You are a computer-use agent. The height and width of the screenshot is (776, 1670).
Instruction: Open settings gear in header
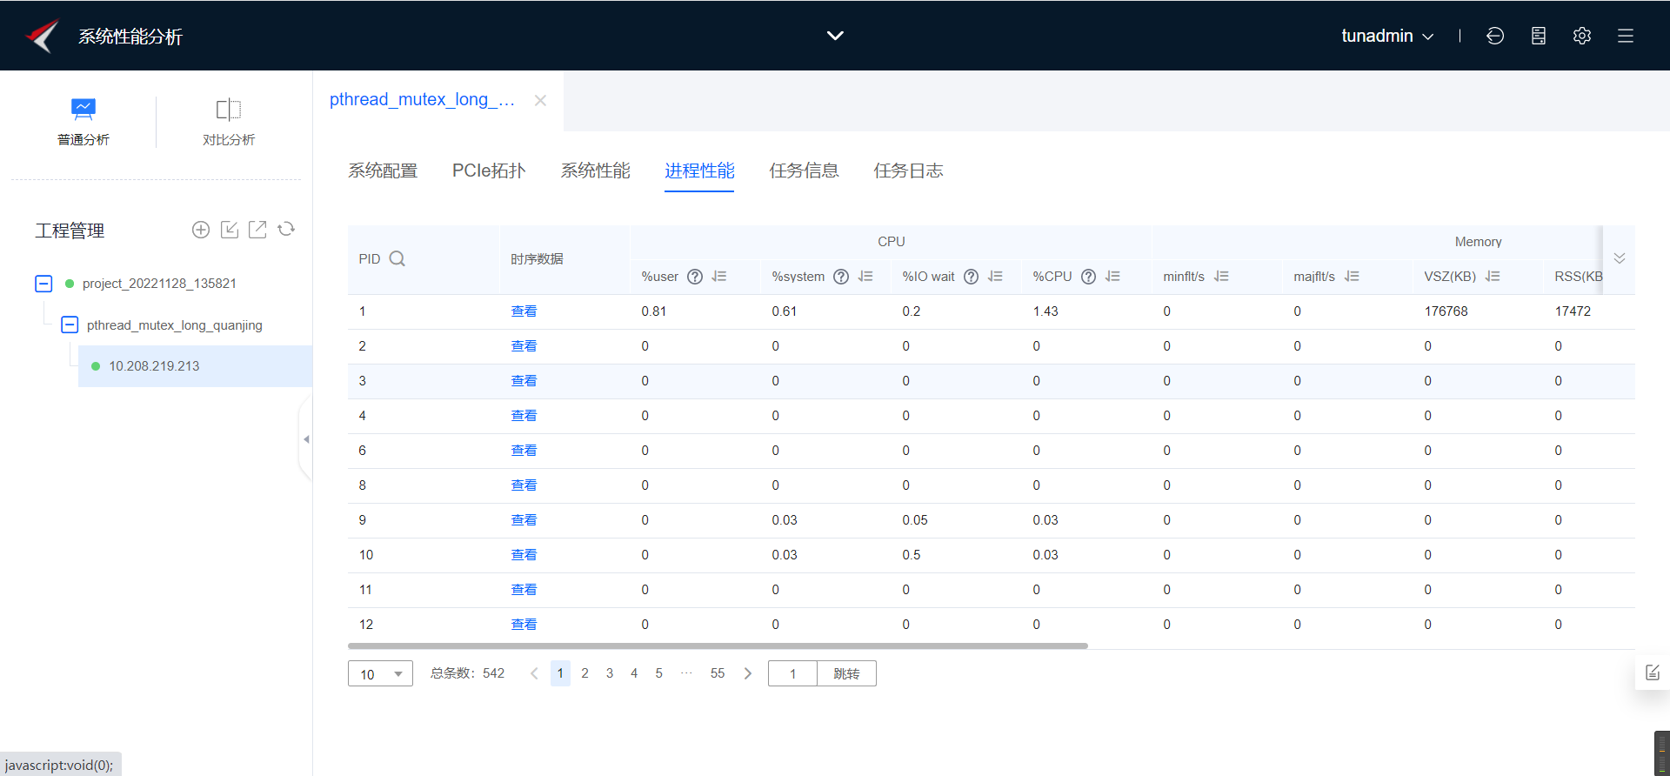click(x=1582, y=36)
